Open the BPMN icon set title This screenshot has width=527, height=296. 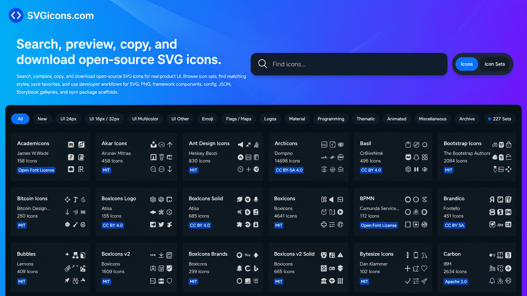367,198
